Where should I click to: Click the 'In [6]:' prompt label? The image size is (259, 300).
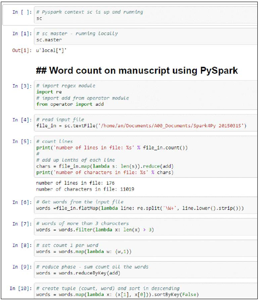[22, 202]
